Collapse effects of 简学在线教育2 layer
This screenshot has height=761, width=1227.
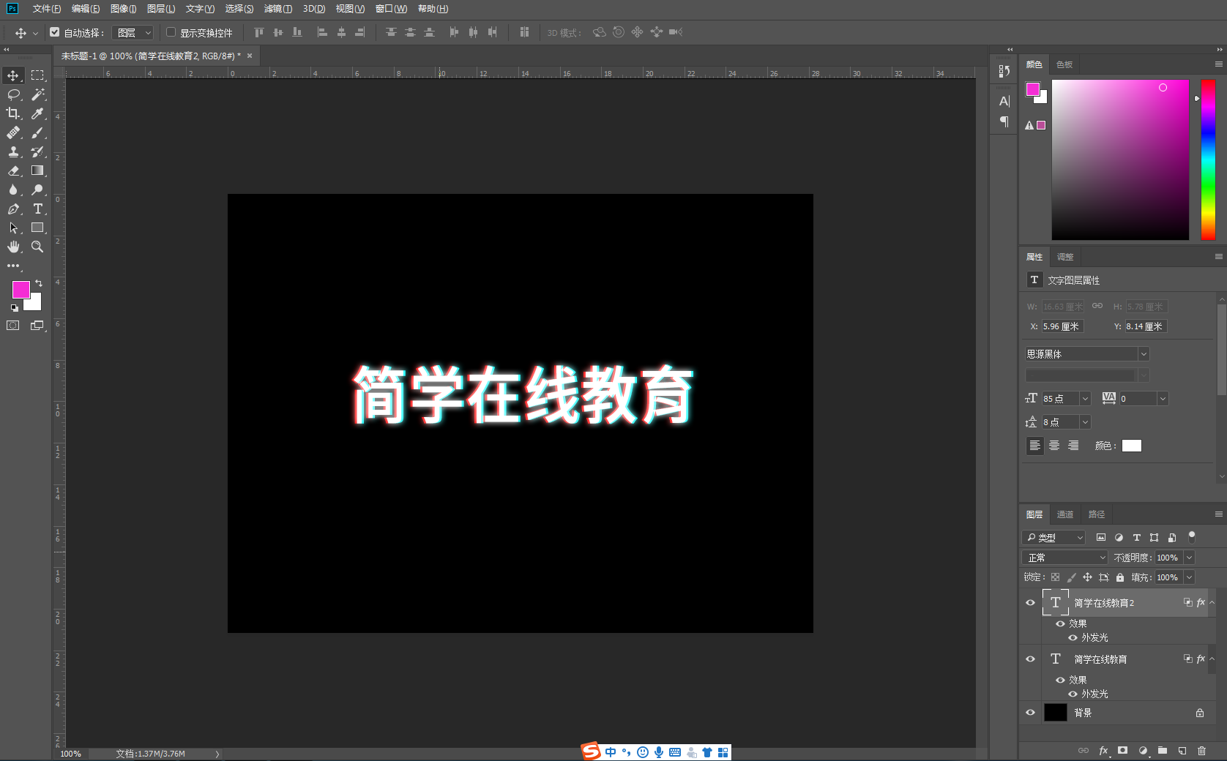coord(1212,603)
